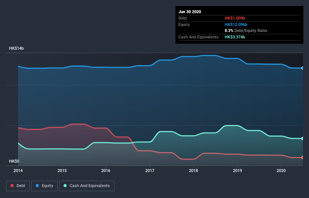309x198 pixels.
Task: Click the teal Cash end-point marker
Action: (x=303, y=138)
